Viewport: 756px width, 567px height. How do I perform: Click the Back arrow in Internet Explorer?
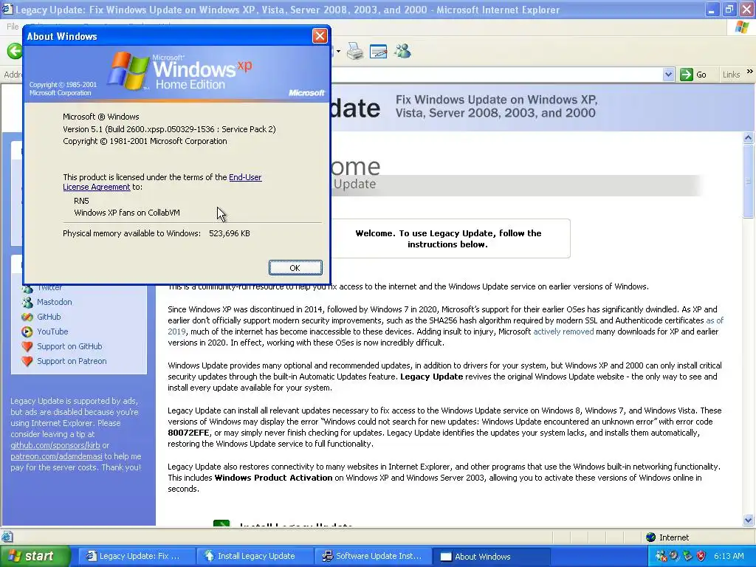pyautogui.click(x=15, y=51)
